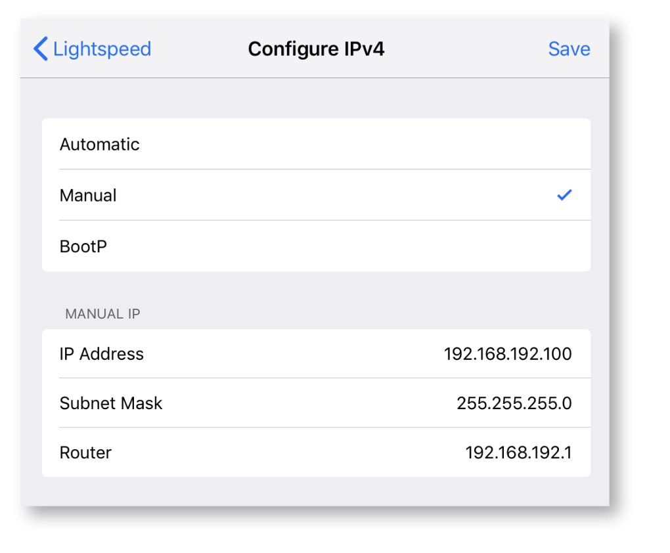Edit the subnet mask value 255.255.255.0
The height and width of the screenshot is (553, 670).
tap(514, 403)
